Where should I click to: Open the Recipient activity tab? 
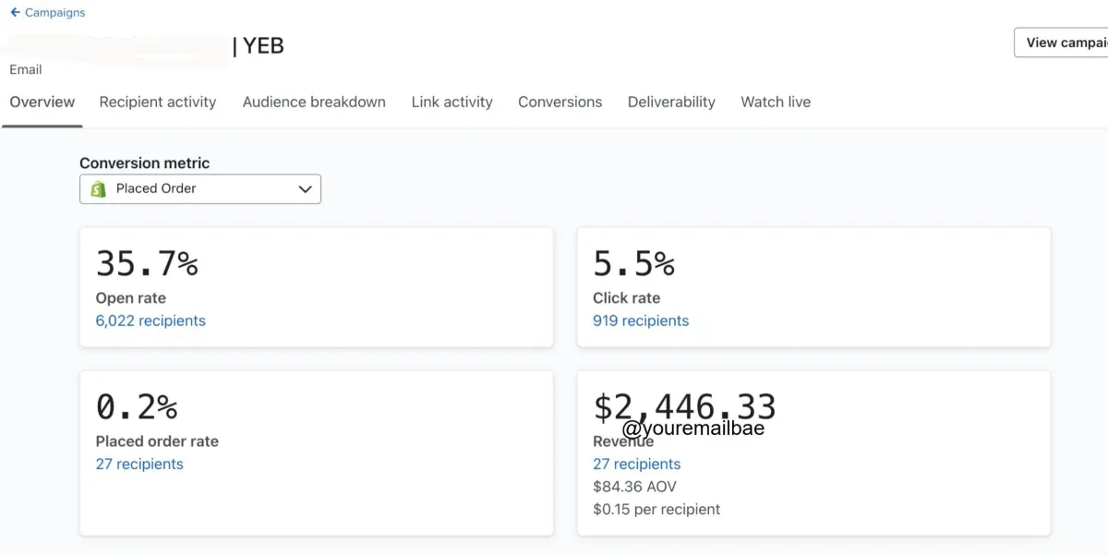[x=158, y=103]
